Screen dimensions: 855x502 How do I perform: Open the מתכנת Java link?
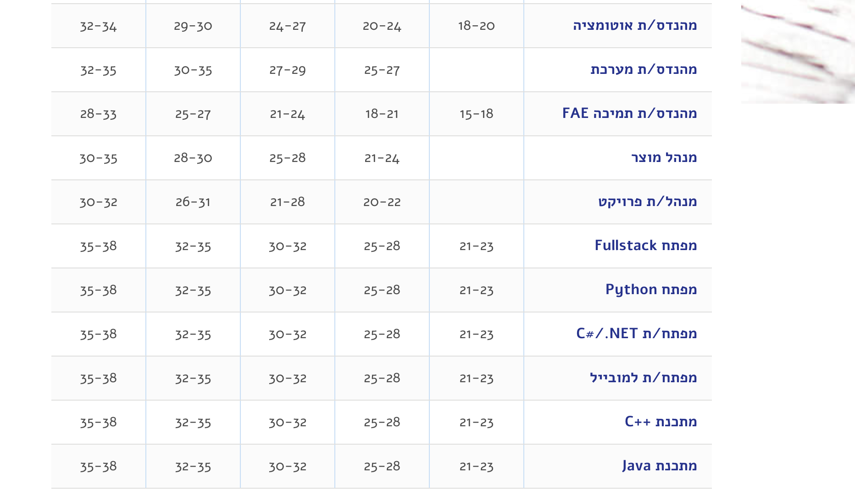click(659, 466)
